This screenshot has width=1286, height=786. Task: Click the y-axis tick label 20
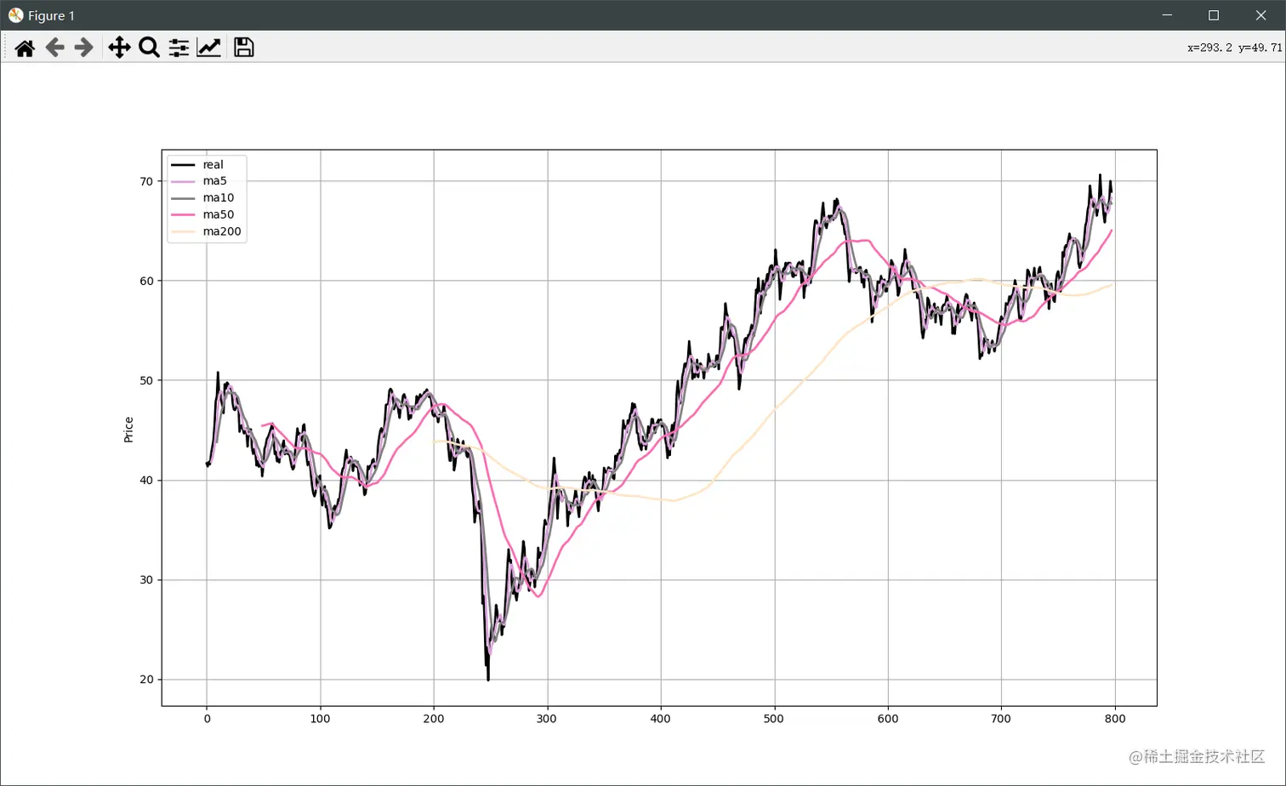pos(146,680)
